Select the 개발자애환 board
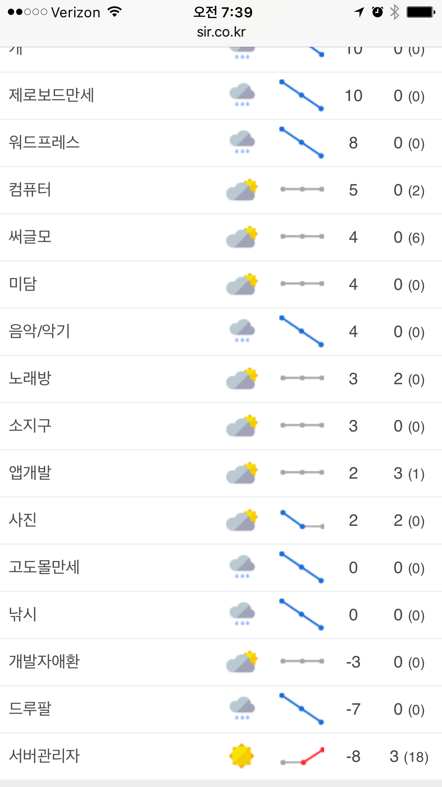 tap(44, 662)
